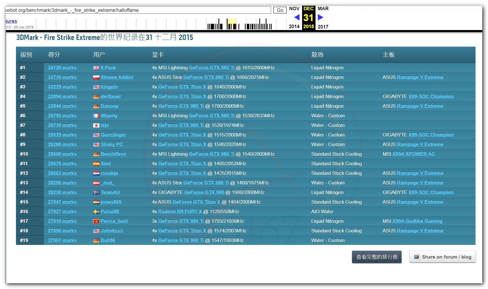Click the MAR month label in Wayback
The image size is (488, 289).
(x=323, y=9)
